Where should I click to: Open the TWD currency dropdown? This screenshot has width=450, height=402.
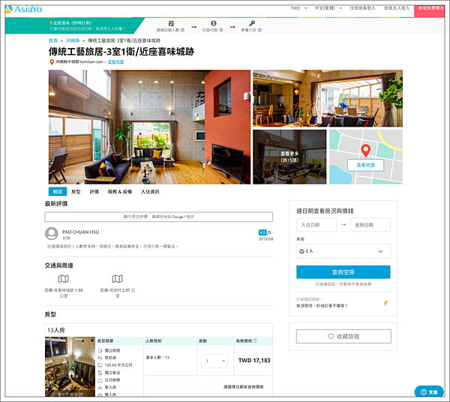point(298,8)
